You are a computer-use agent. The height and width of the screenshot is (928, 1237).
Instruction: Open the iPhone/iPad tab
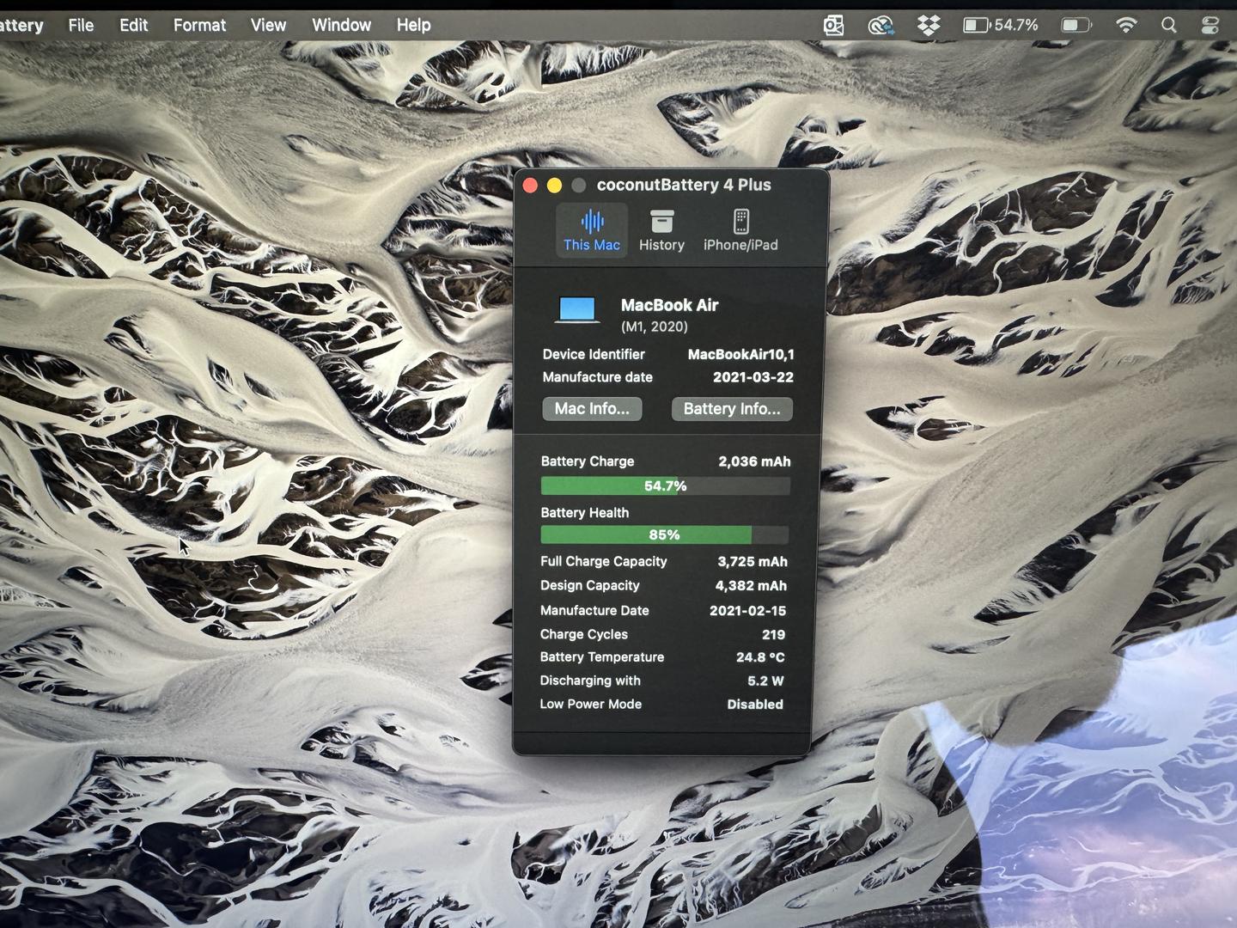tap(740, 230)
